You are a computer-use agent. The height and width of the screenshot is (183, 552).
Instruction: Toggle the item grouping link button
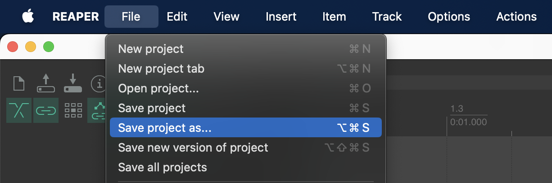(x=45, y=110)
